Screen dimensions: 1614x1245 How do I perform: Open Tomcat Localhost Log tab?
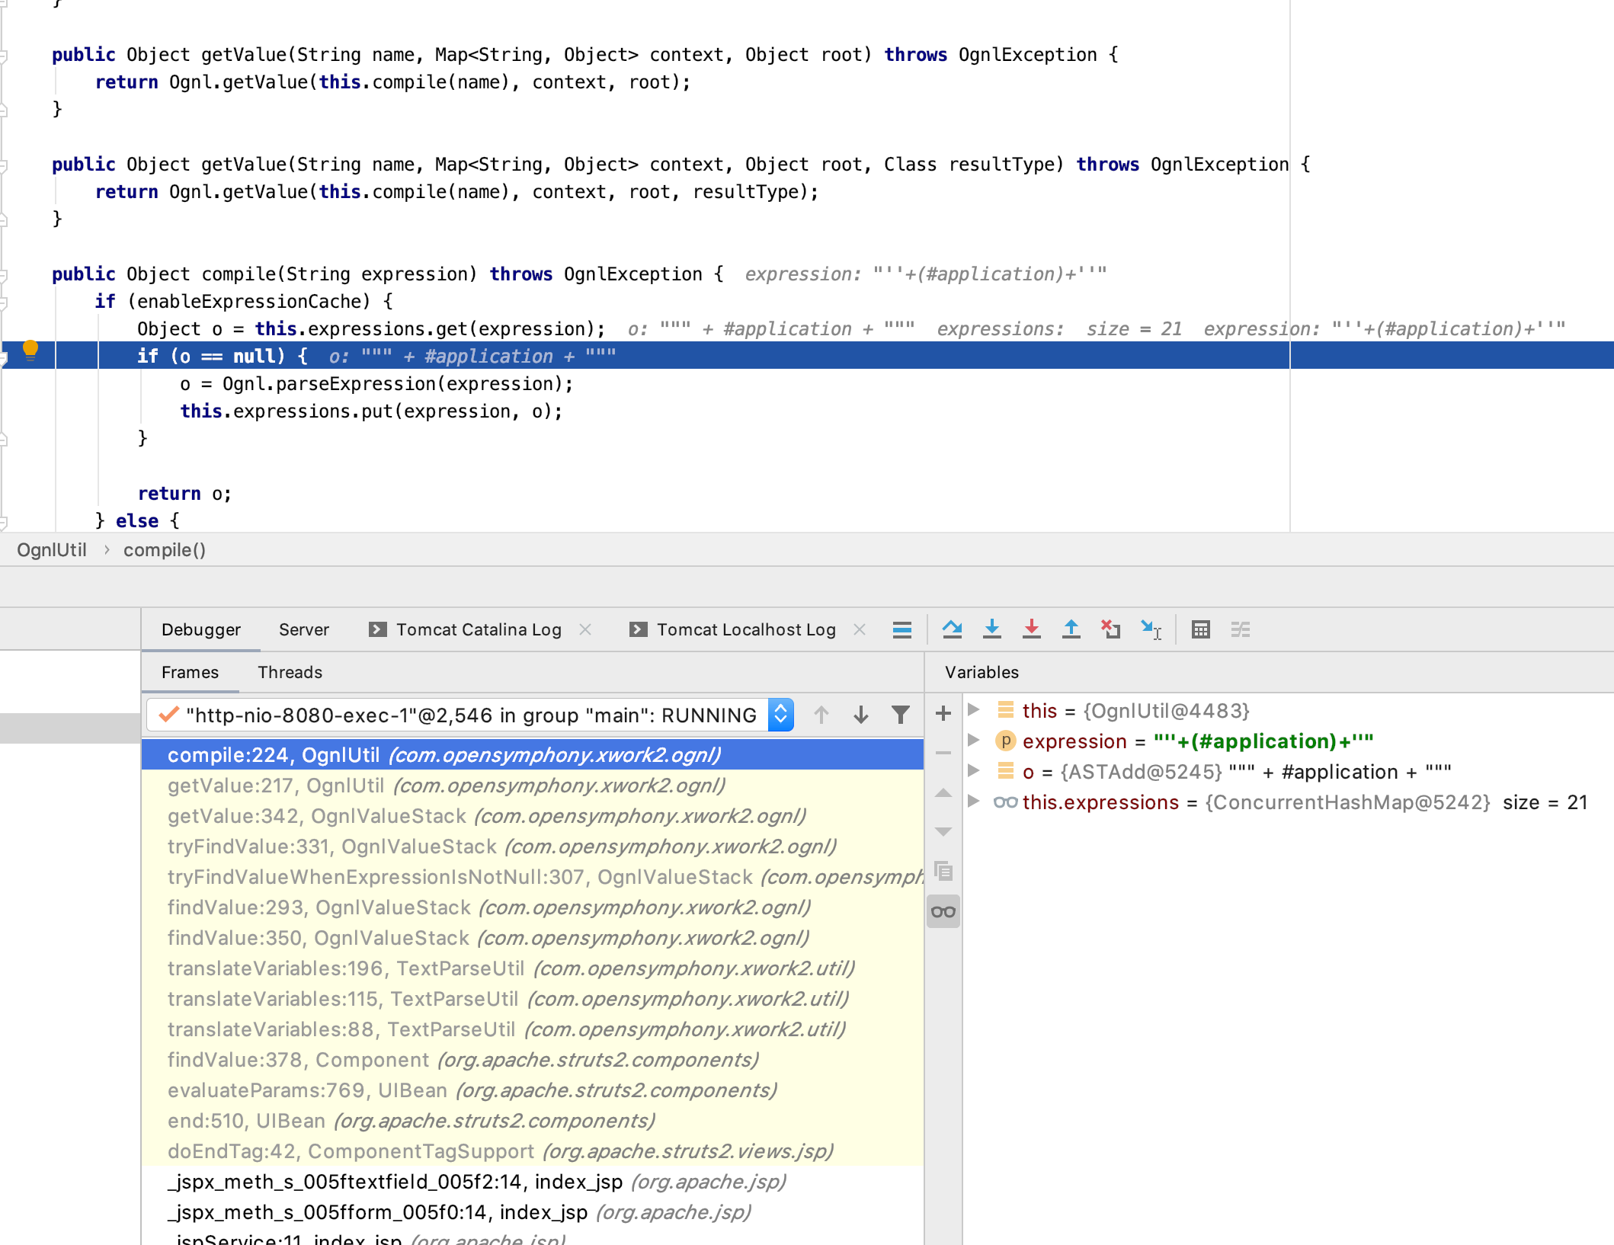(746, 629)
